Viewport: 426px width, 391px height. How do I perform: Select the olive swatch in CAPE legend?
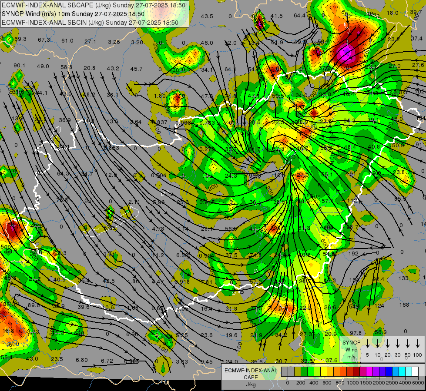pos(298,372)
